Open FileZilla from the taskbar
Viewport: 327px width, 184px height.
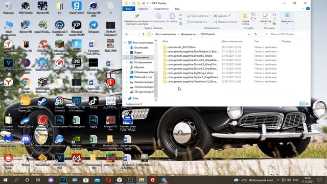[153, 180]
